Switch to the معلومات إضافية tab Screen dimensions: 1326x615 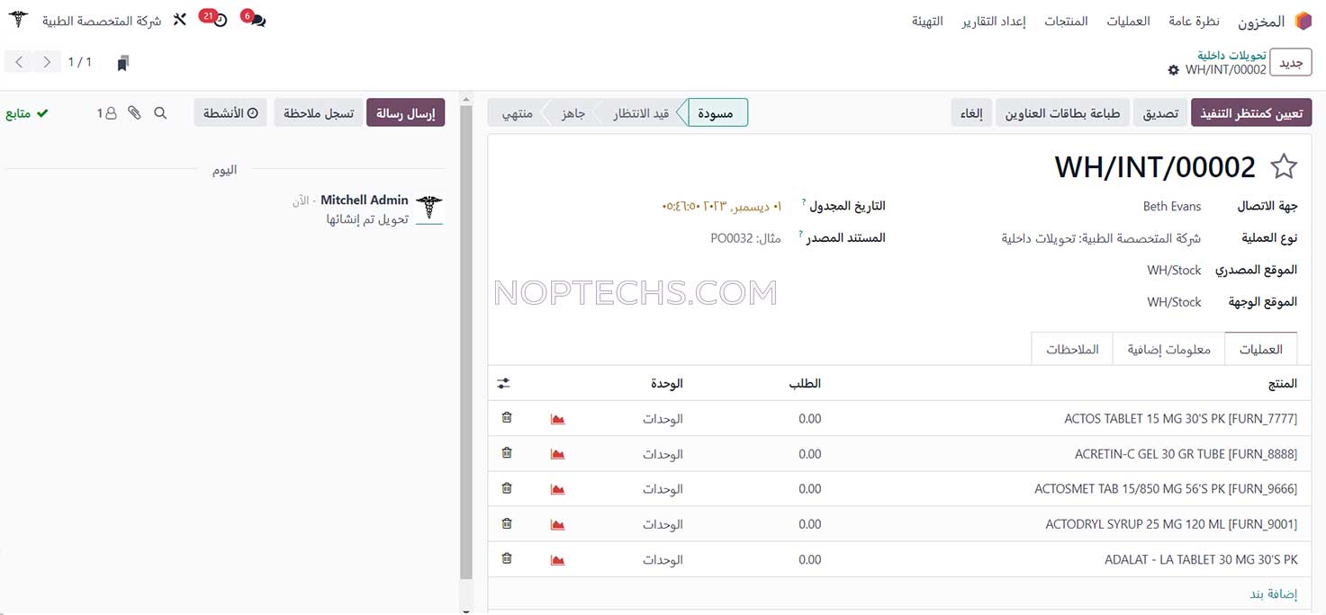1168,349
